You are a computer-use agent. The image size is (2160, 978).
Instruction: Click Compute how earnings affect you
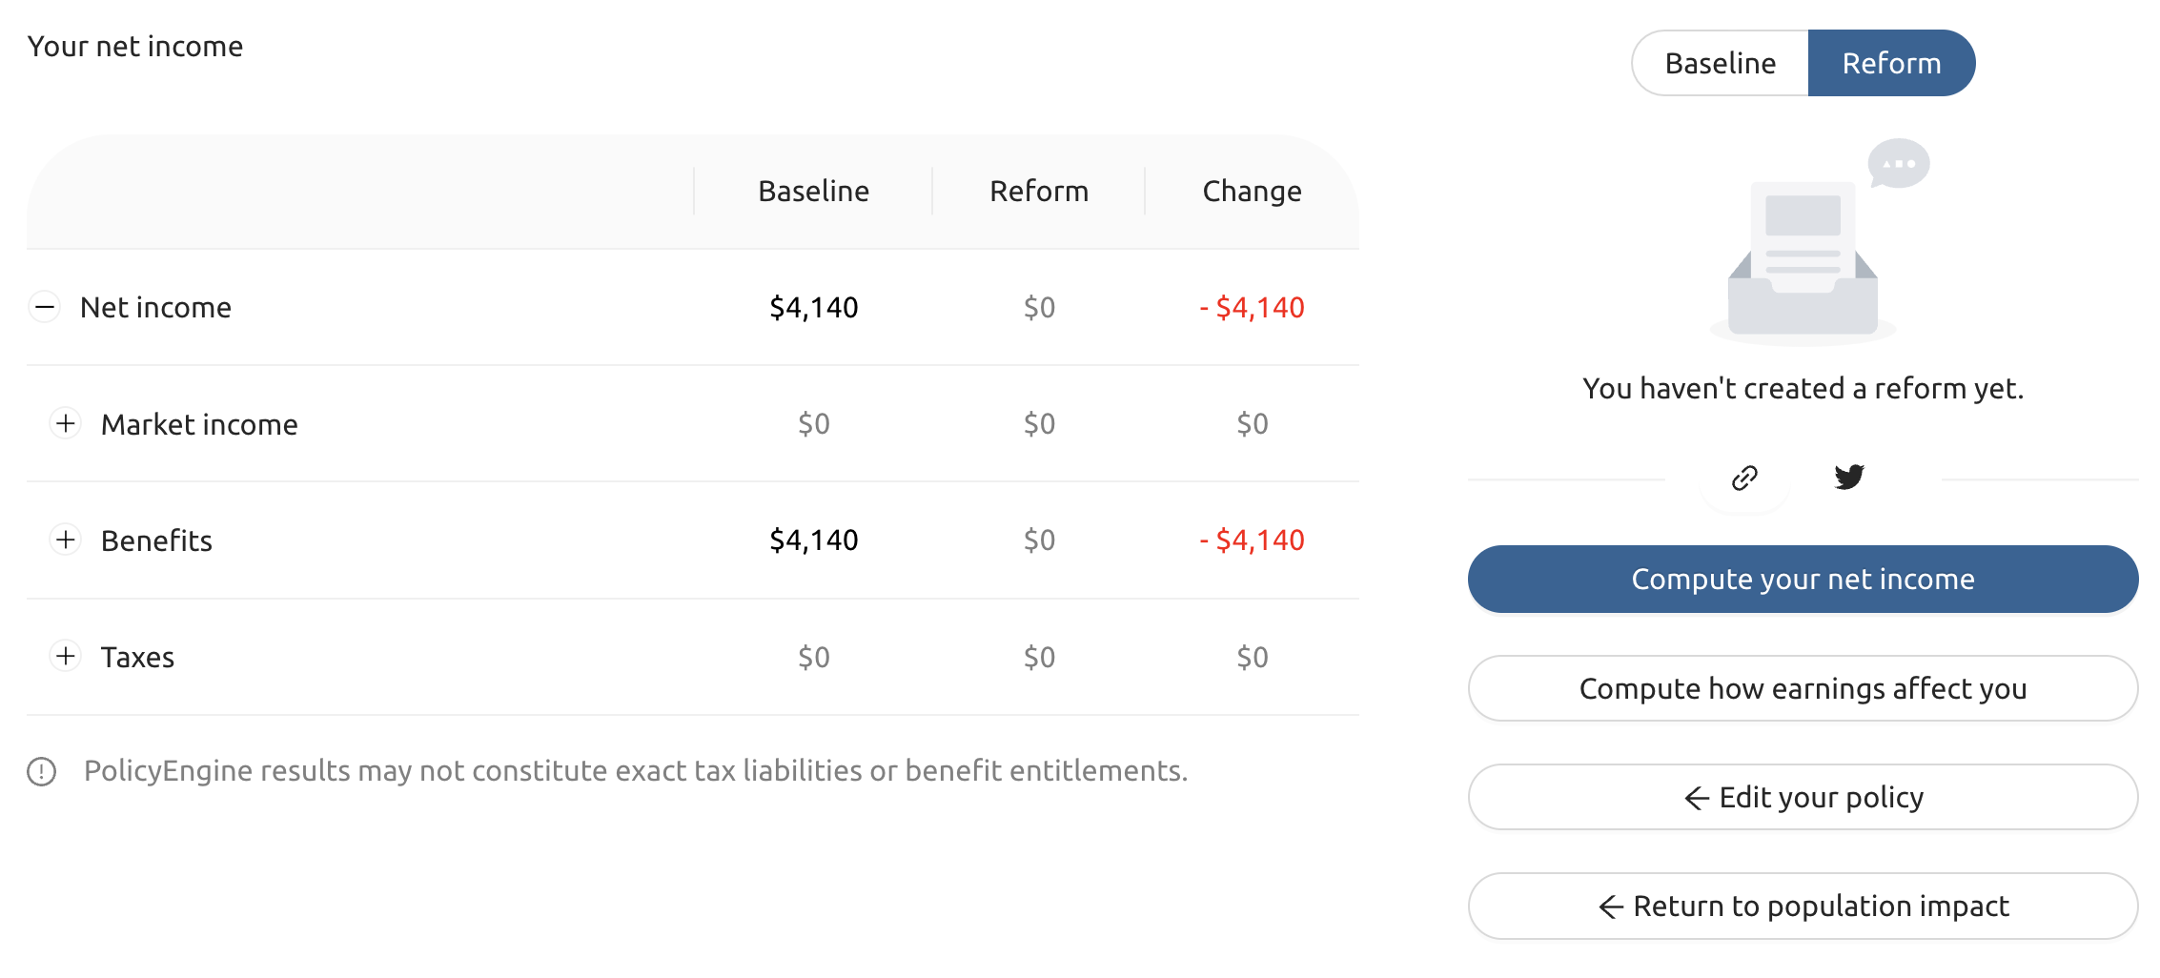click(x=1802, y=688)
